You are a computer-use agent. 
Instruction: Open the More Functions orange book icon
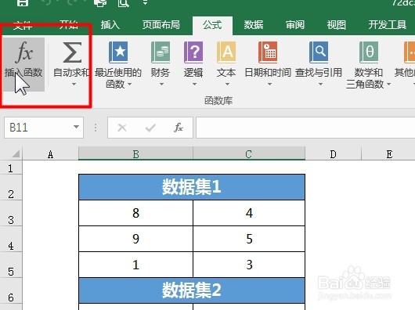pos(410,52)
